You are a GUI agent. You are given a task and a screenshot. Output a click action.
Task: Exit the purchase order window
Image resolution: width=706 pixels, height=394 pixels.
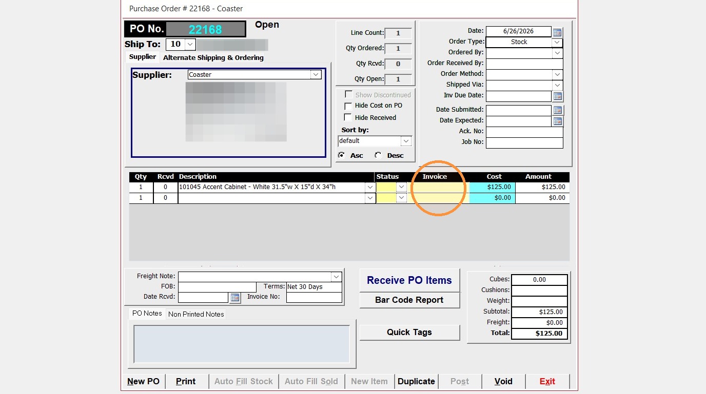(547, 381)
